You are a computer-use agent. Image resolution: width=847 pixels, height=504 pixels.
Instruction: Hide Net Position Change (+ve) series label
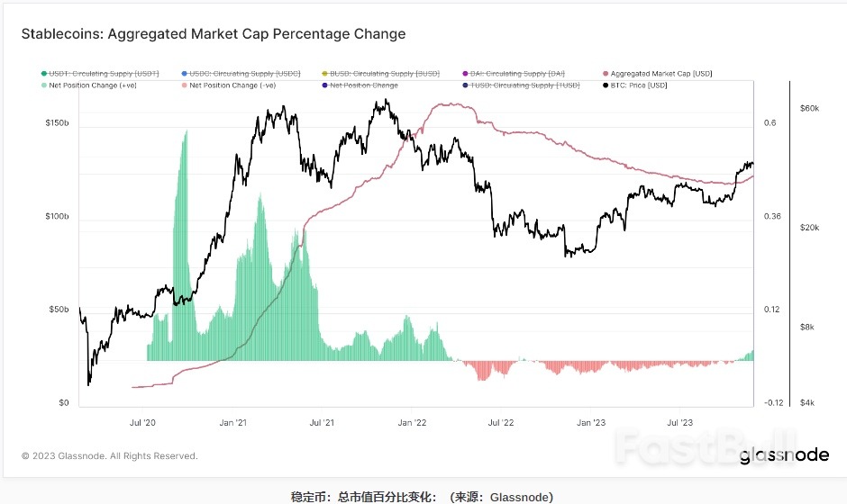[93, 85]
